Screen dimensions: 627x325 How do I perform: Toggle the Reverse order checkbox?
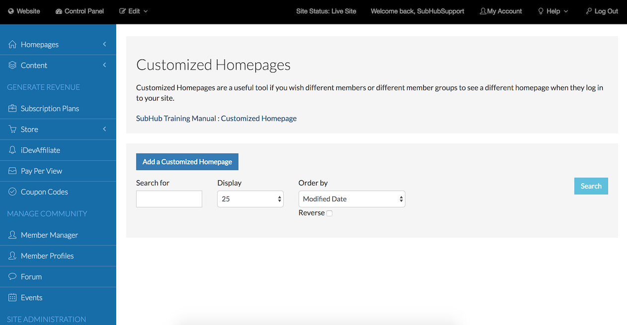tap(329, 213)
